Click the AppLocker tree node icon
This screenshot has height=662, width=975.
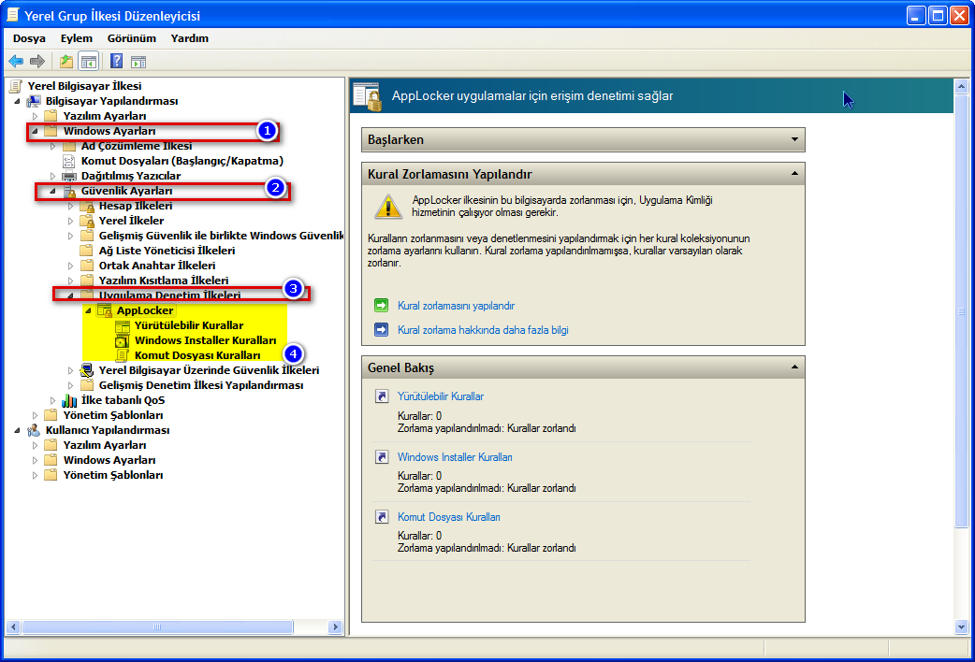[105, 310]
